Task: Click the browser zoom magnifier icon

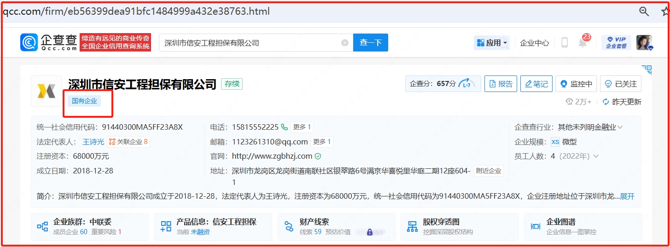Action: coord(644,11)
